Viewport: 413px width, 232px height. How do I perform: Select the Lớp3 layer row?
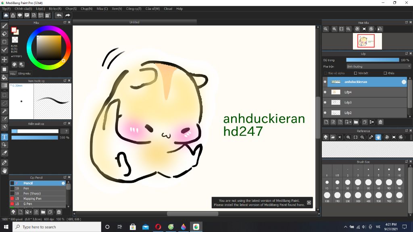coord(365,102)
